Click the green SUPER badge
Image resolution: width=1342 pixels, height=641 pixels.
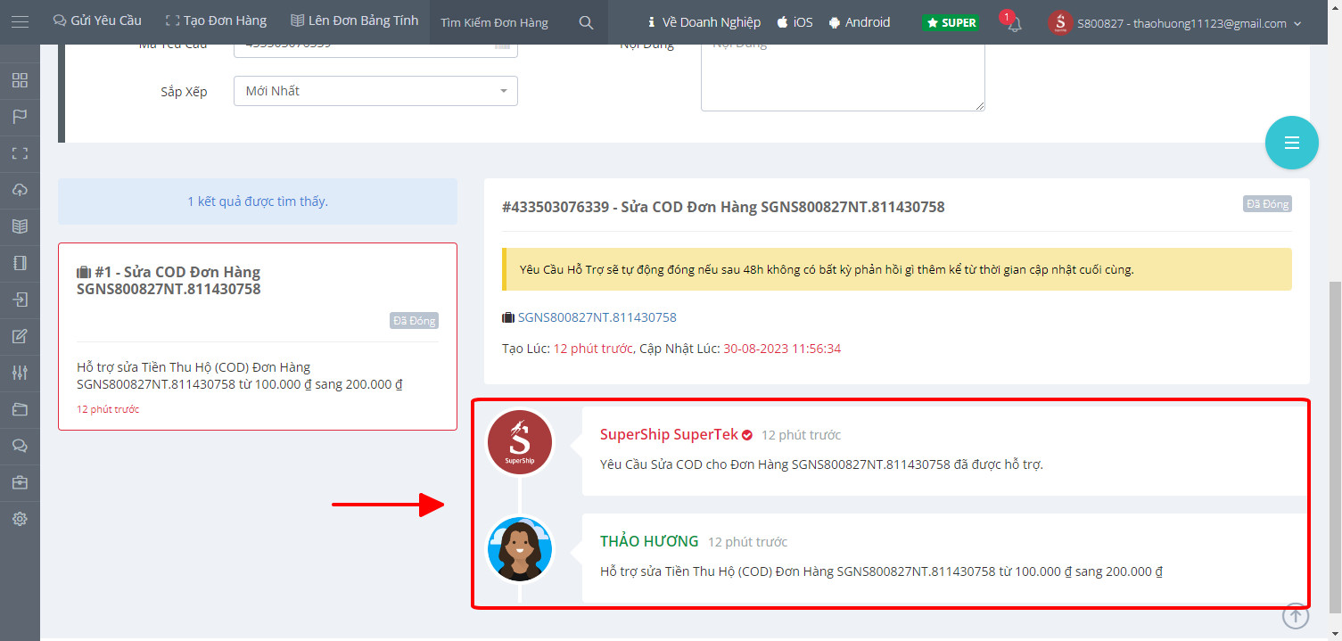951,22
